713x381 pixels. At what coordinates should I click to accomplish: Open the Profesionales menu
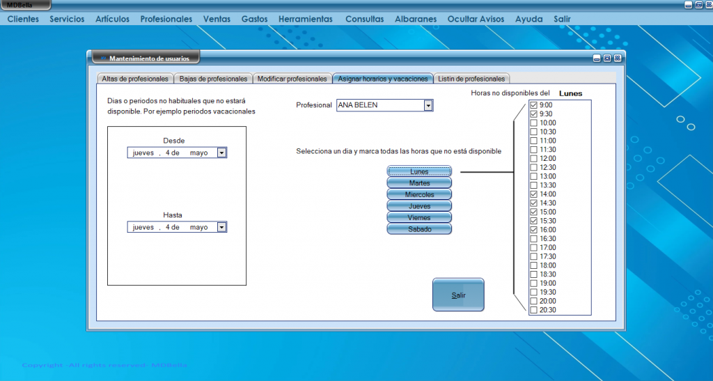(166, 19)
